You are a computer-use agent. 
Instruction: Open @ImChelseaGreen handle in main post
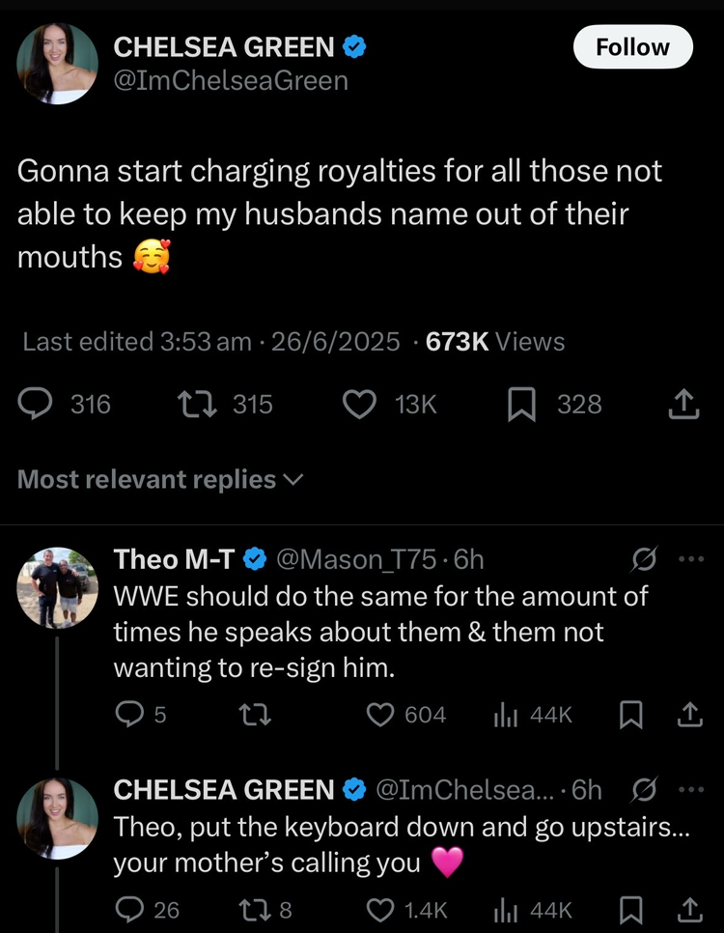(231, 80)
